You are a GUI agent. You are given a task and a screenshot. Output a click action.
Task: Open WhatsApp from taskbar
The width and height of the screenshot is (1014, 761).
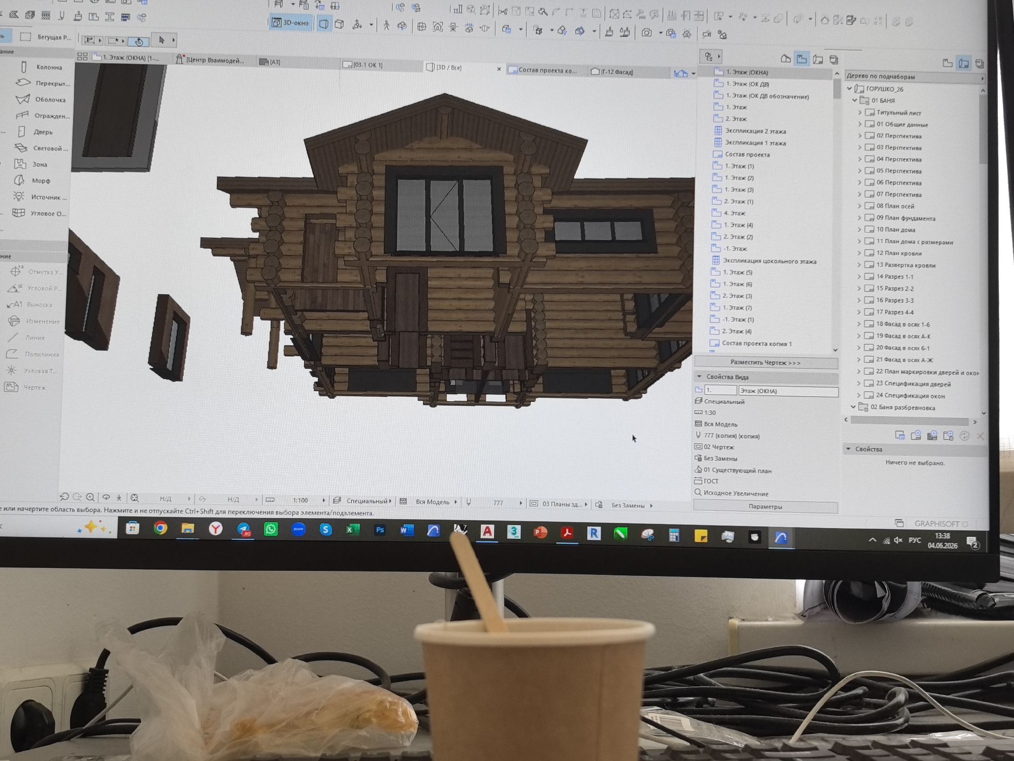tap(271, 529)
